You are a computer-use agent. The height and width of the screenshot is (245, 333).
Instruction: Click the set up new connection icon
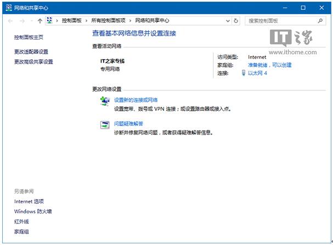[x=105, y=101]
